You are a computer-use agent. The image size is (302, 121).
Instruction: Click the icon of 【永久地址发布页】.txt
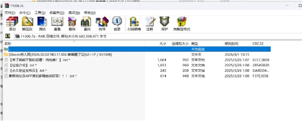(x=6, y=71)
